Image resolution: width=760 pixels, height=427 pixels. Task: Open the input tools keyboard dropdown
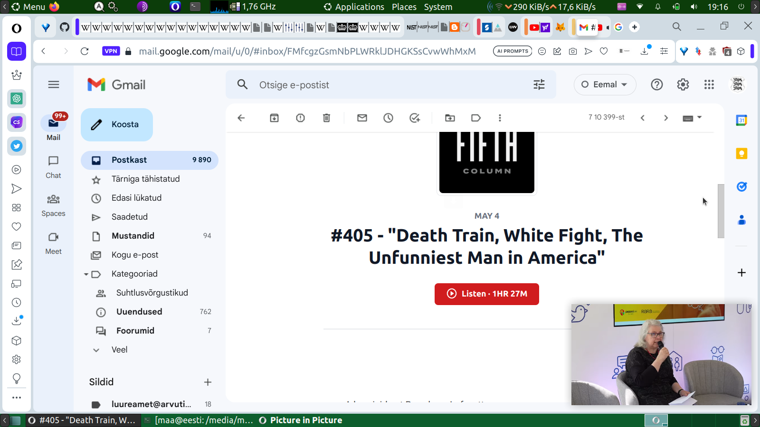692,118
